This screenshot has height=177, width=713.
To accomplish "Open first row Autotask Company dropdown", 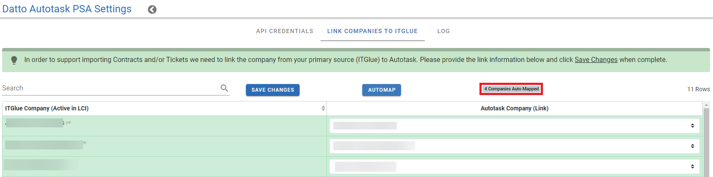I will pyautogui.click(x=514, y=126).
